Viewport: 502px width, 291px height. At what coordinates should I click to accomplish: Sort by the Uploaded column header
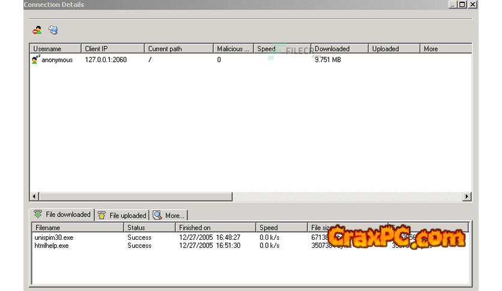(x=394, y=49)
